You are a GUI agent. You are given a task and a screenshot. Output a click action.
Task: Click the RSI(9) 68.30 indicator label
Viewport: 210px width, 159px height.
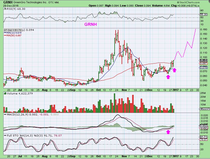pyautogui.click(x=16, y=9)
